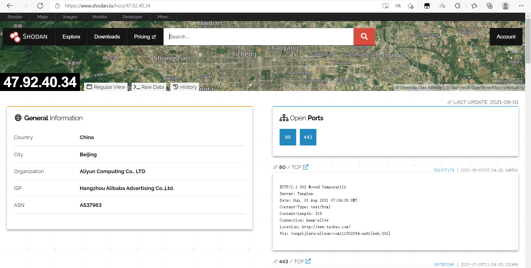Screen dimensions: 531x268
Task: Click the Aliyun Computing Co., LTD value
Action: point(113,171)
